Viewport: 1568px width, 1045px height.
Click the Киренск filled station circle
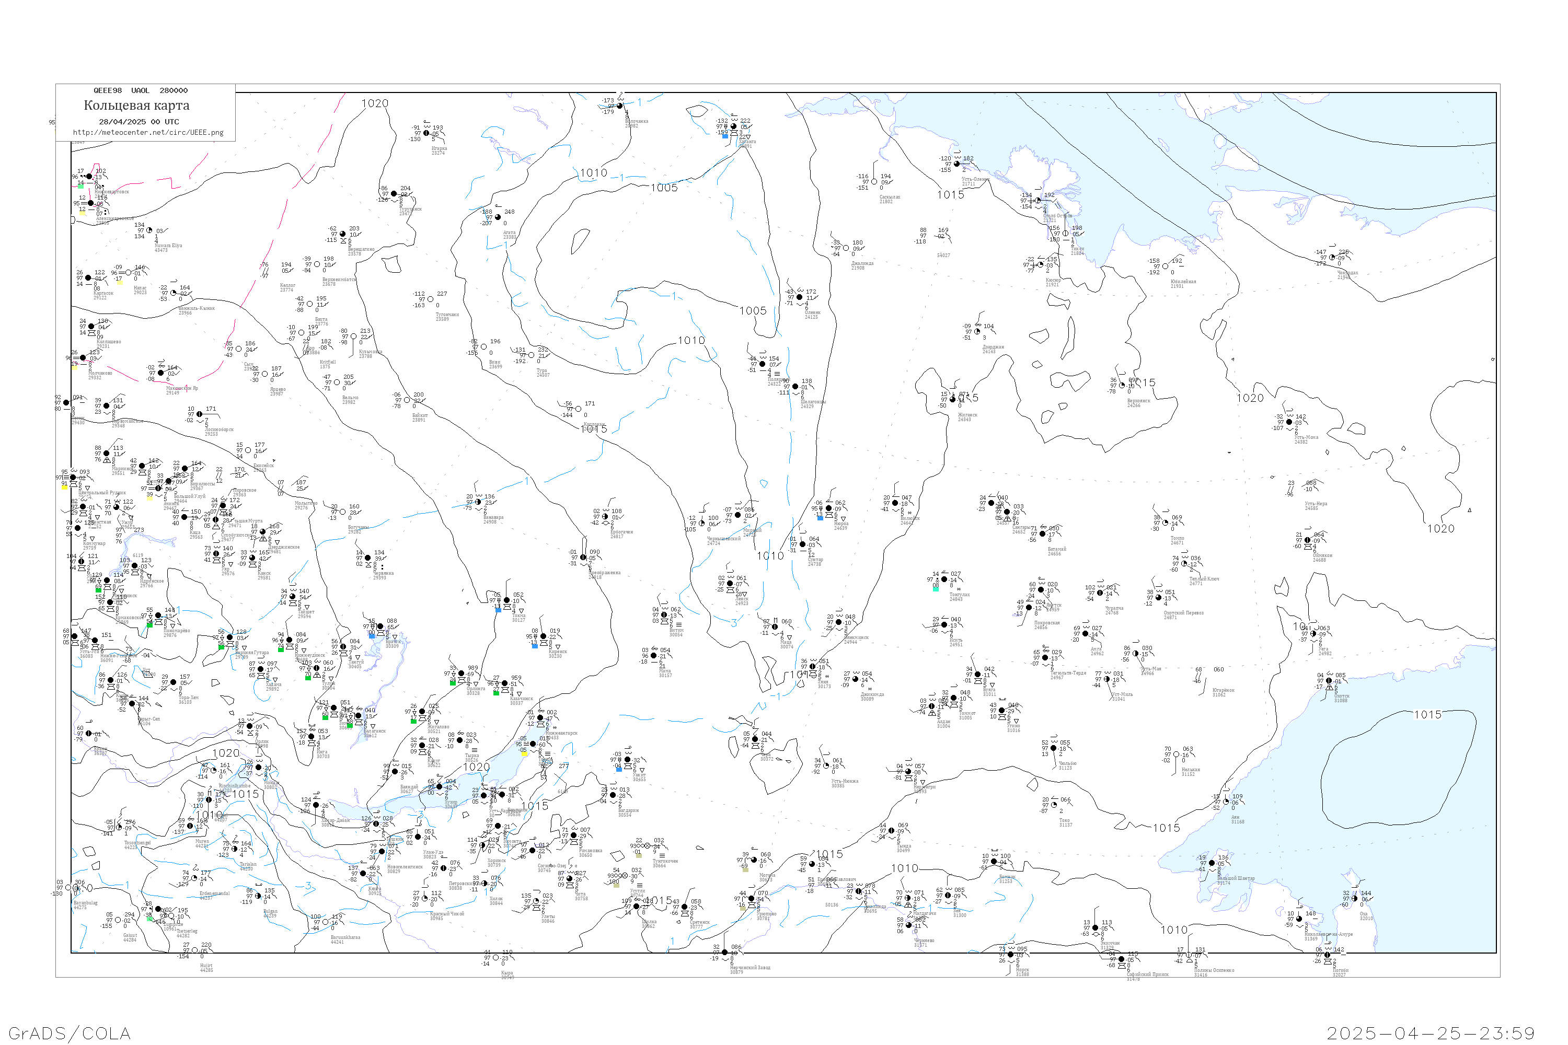click(x=544, y=636)
